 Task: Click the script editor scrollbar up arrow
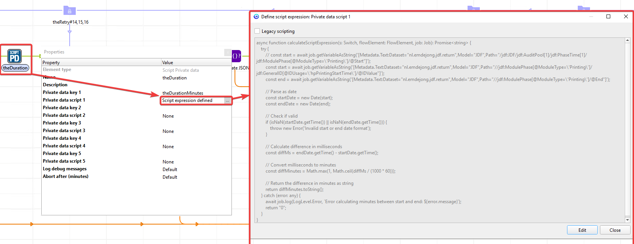(627, 40)
